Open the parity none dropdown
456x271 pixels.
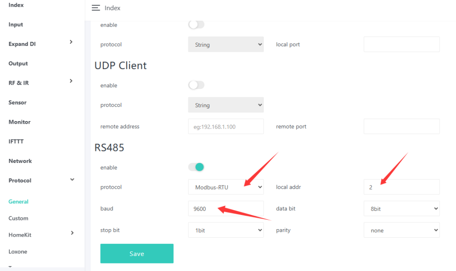coord(402,230)
